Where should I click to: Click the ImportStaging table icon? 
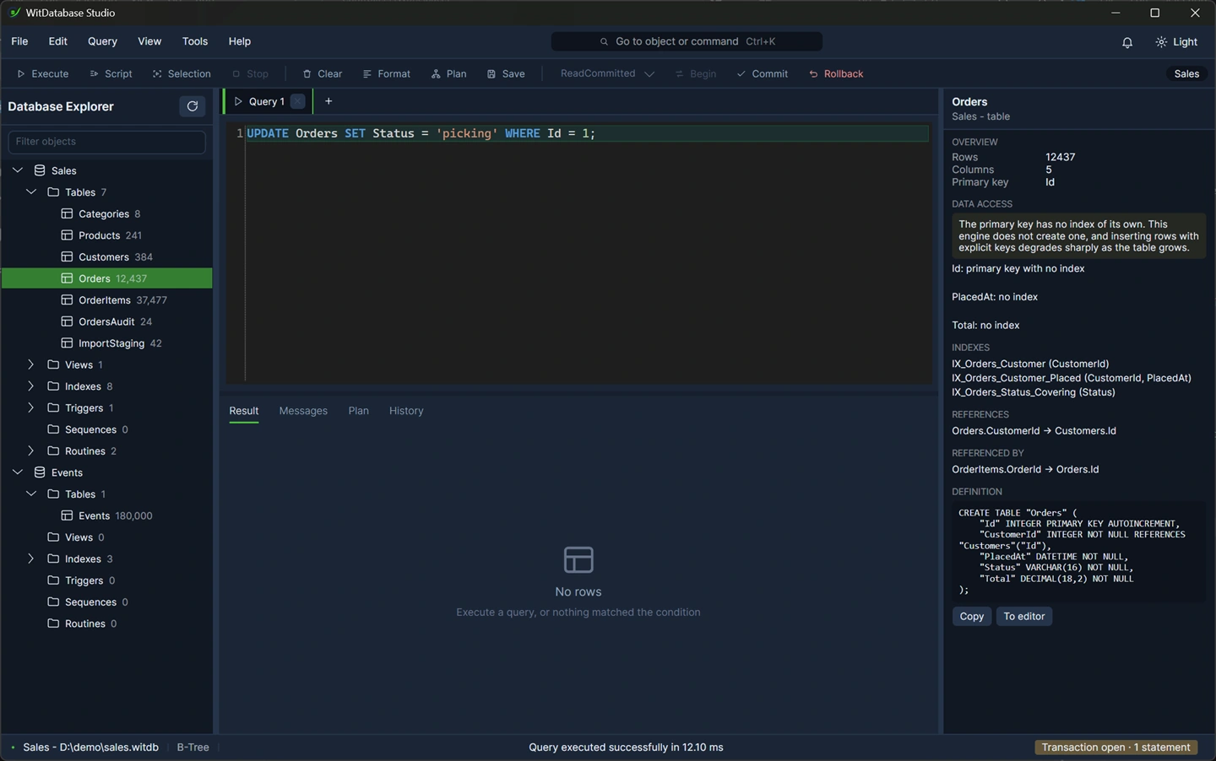(x=67, y=343)
